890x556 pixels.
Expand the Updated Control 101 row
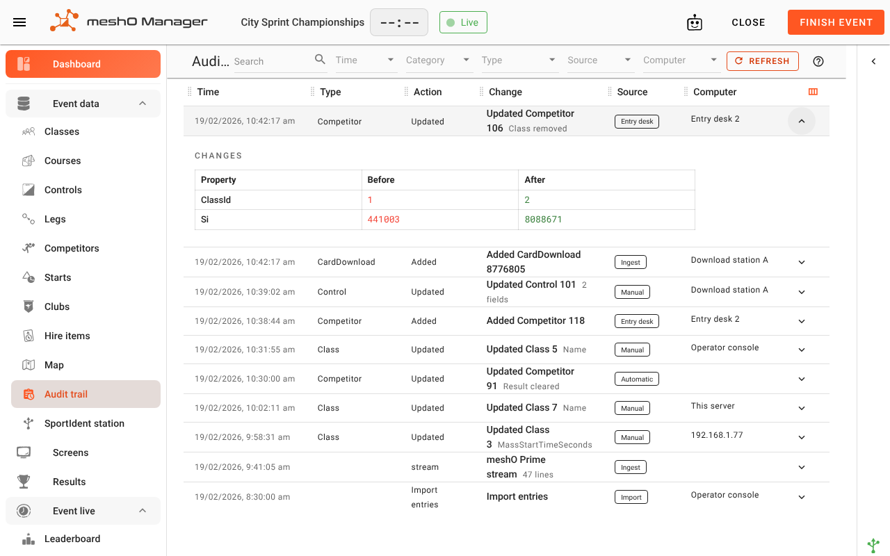(802, 292)
